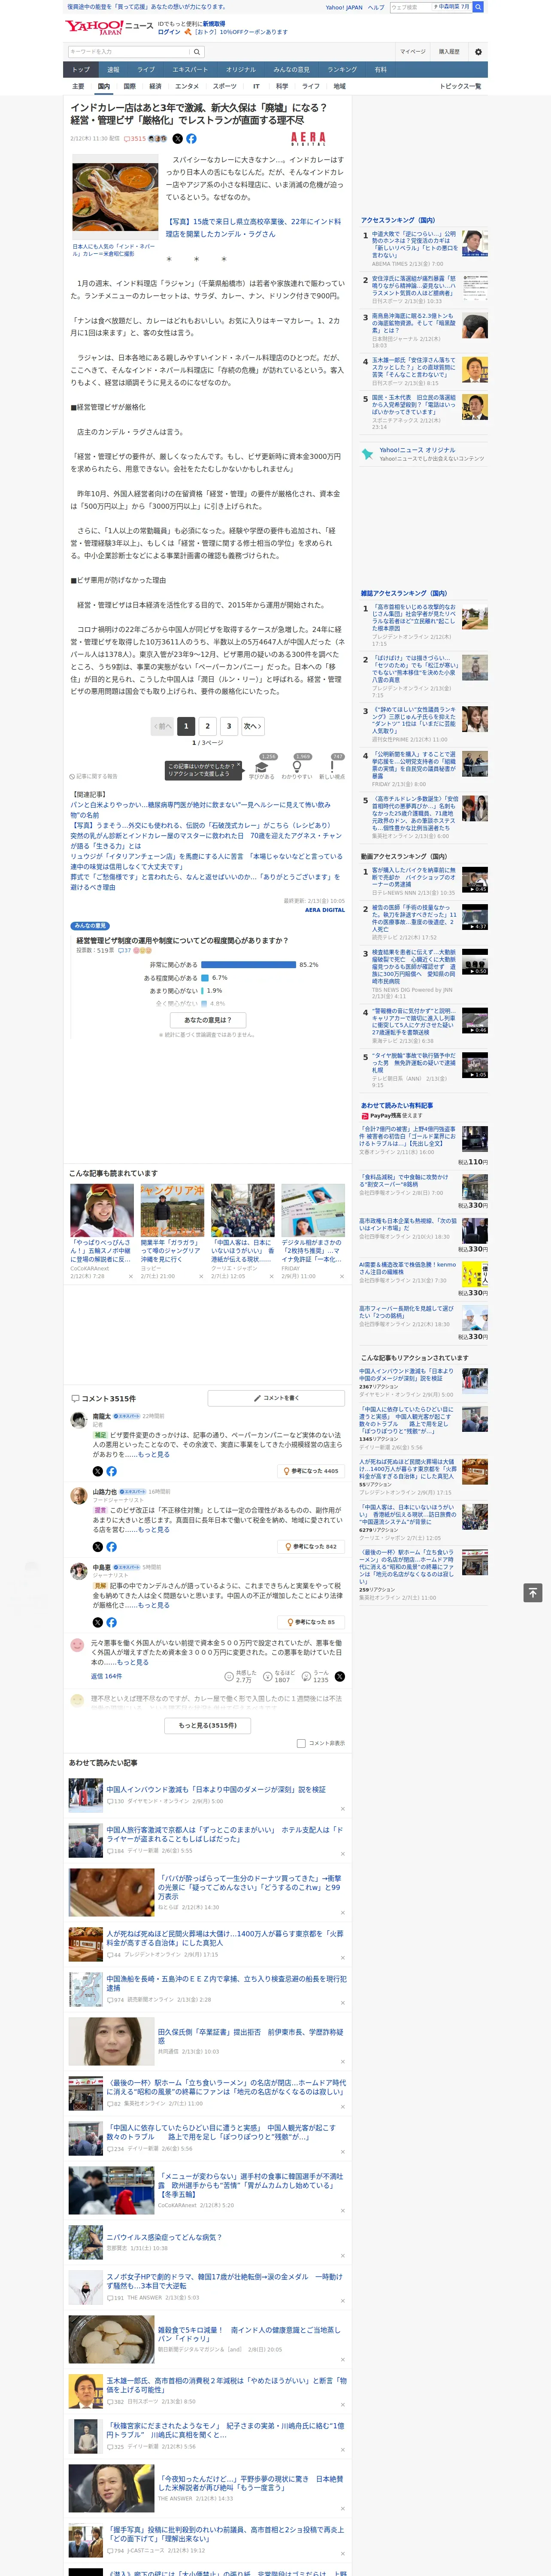Click the 次へ next page button
Screen dimensions: 551x2576
(x=253, y=726)
